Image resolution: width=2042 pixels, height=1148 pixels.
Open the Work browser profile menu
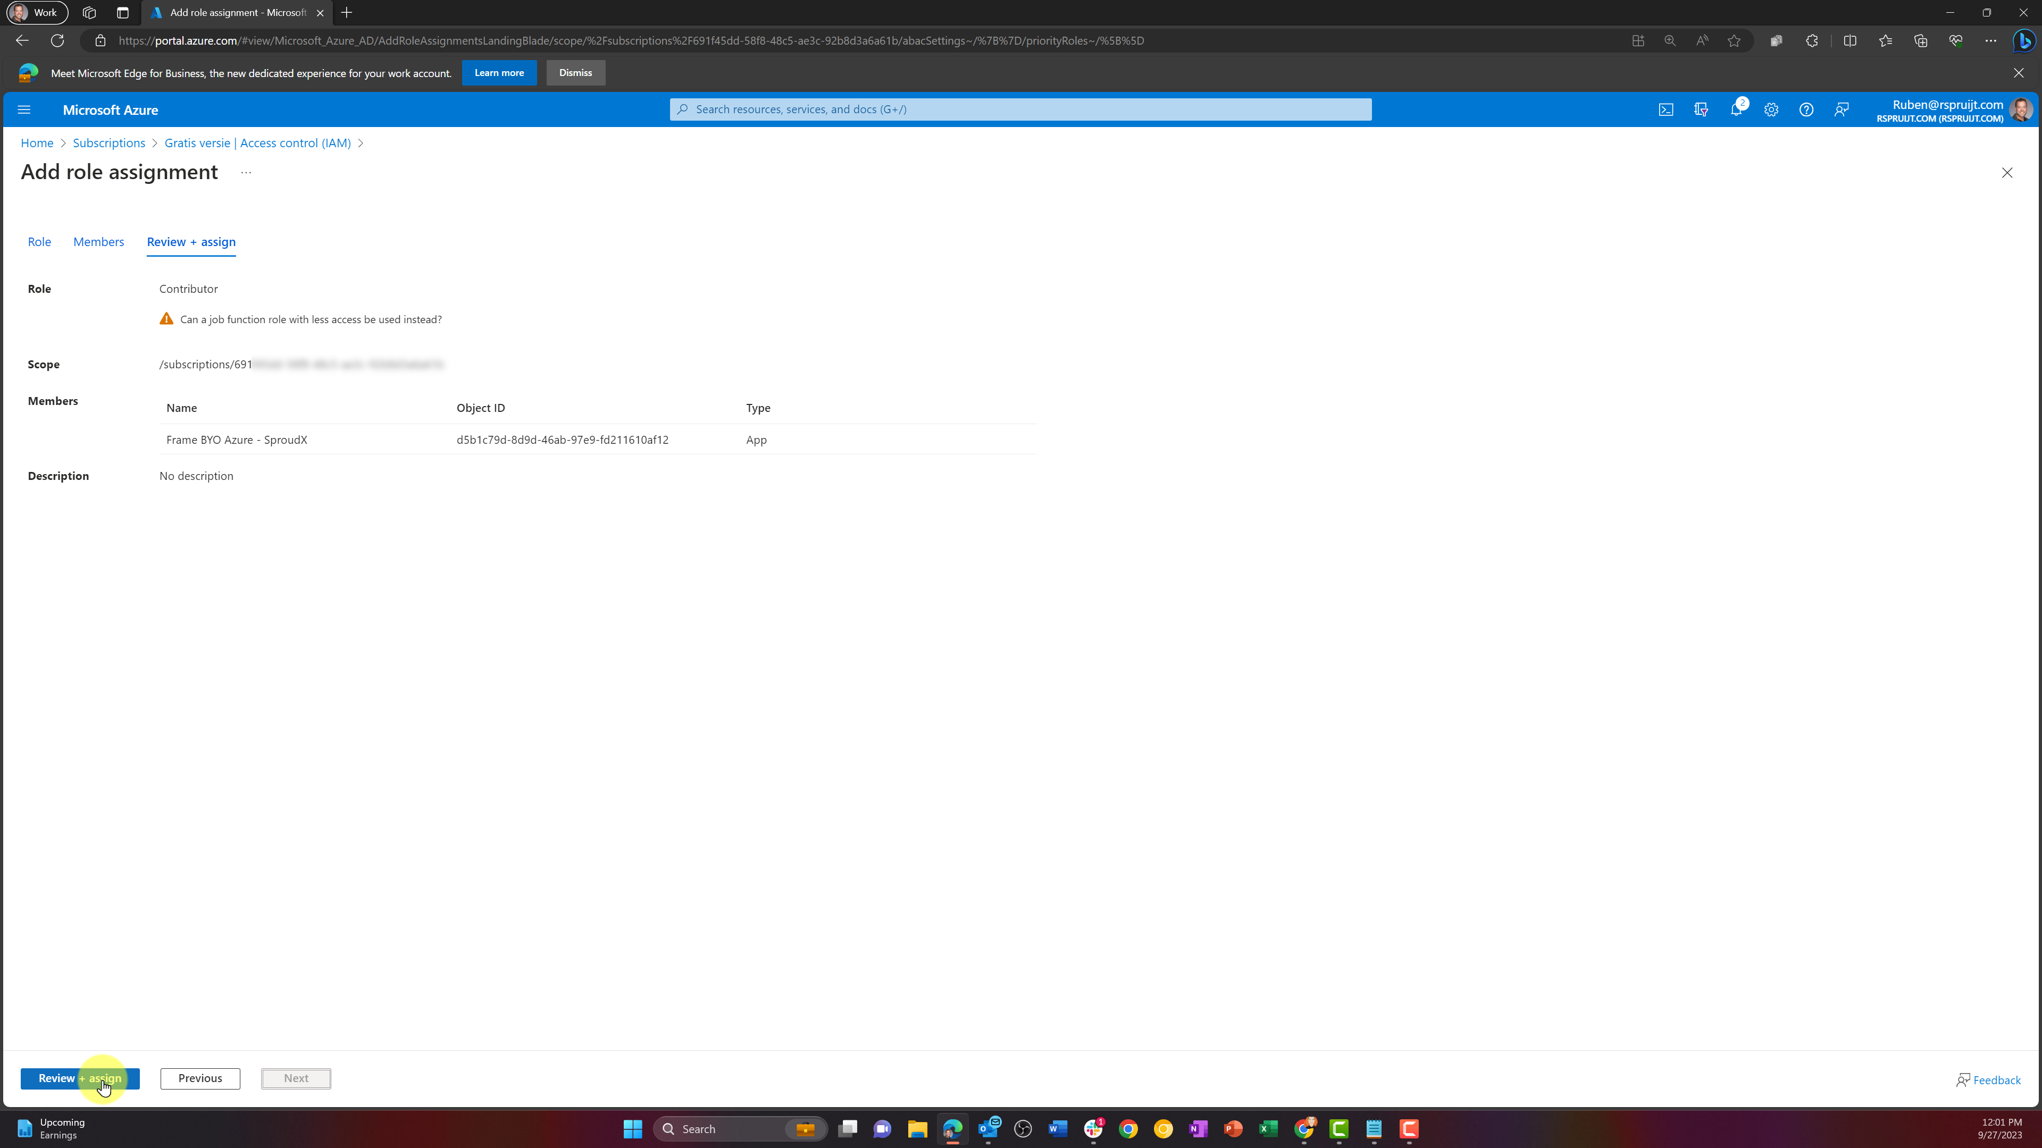[x=37, y=13]
